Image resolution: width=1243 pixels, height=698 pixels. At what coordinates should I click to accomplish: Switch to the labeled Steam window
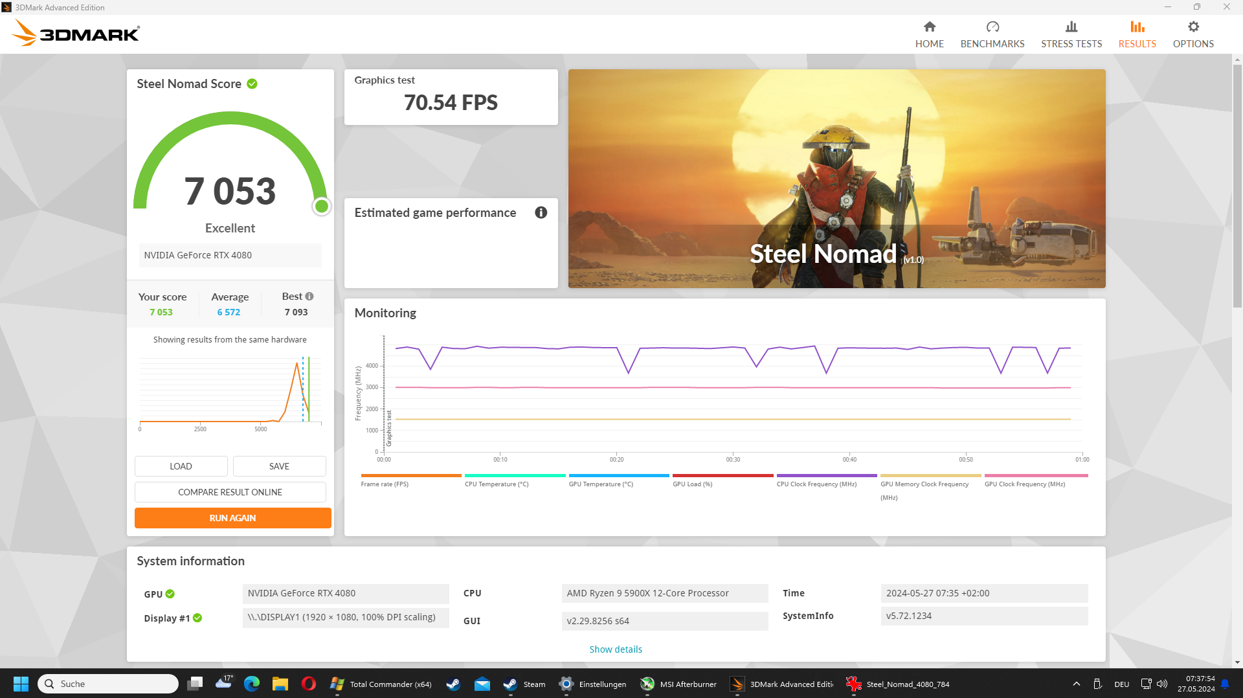pyautogui.click(x=524, y=684)
